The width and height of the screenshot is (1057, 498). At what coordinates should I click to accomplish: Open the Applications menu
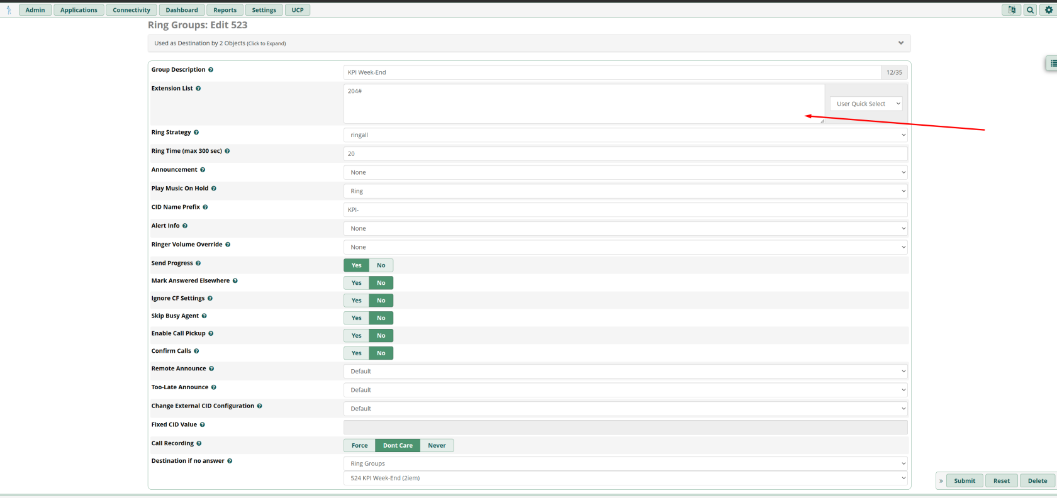coord(79,10)
